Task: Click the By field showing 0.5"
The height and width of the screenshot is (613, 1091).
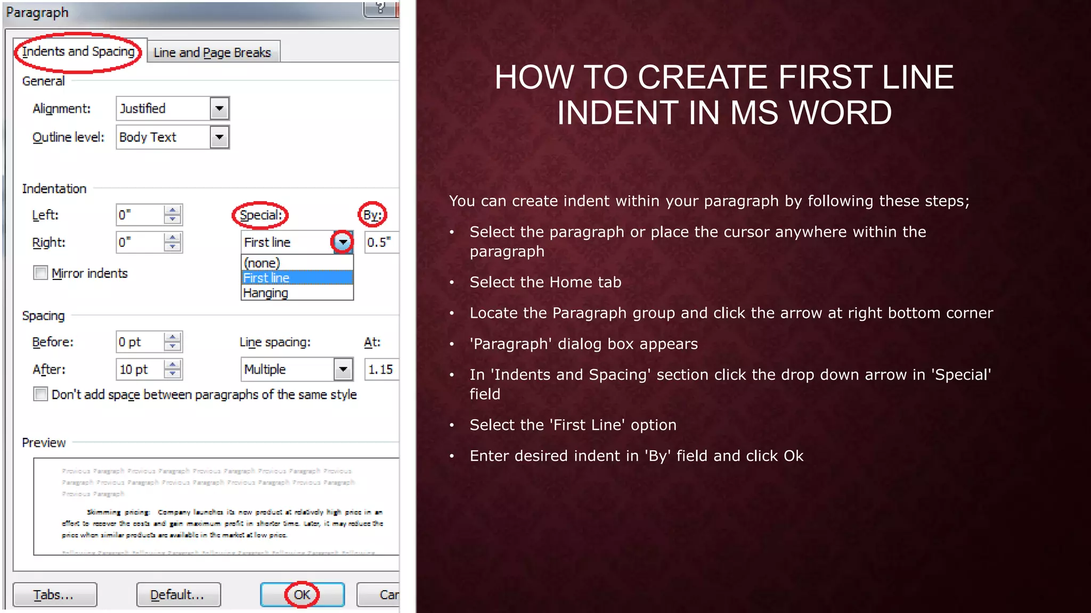Action: pos(381,243)
